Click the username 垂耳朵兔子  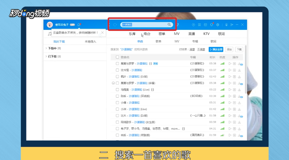pos(62,25)
